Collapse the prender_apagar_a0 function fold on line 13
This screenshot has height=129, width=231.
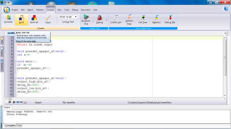tap(16, 78)
